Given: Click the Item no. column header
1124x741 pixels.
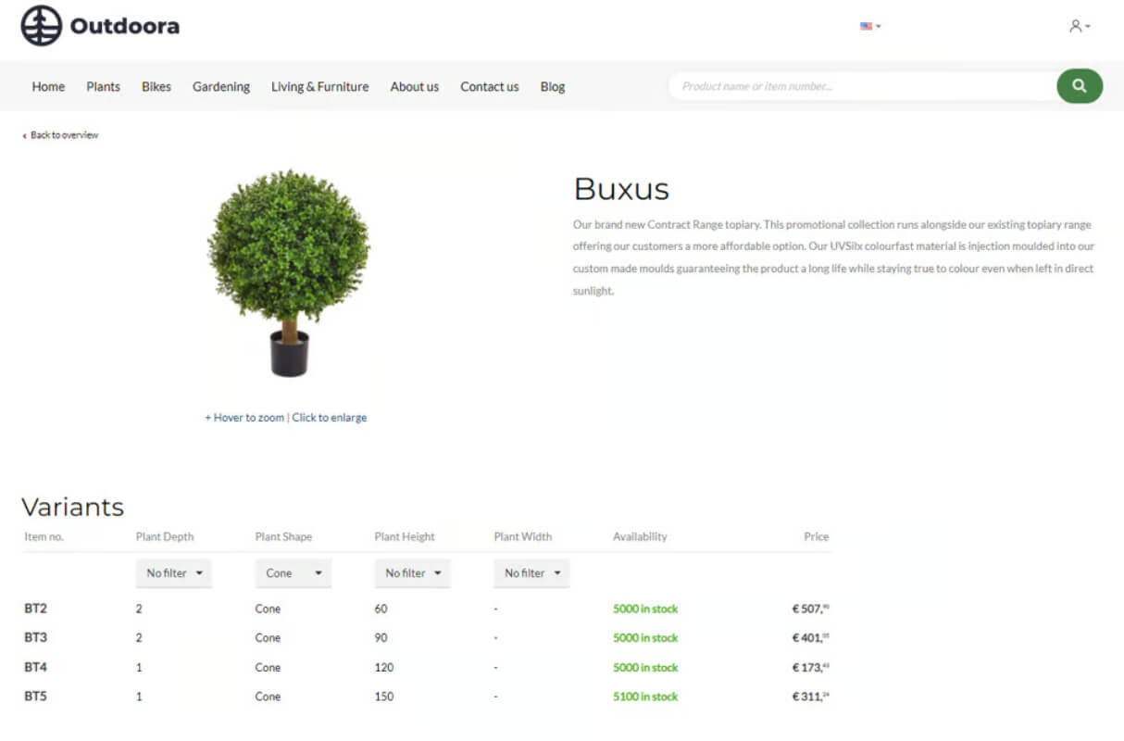Looking at the screenshot, I should [44, 536].
